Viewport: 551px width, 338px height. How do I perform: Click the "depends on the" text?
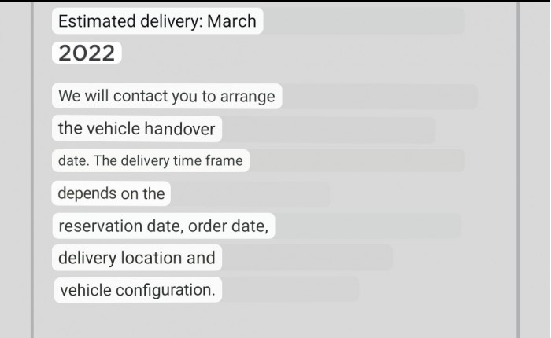tap(111, 193)
